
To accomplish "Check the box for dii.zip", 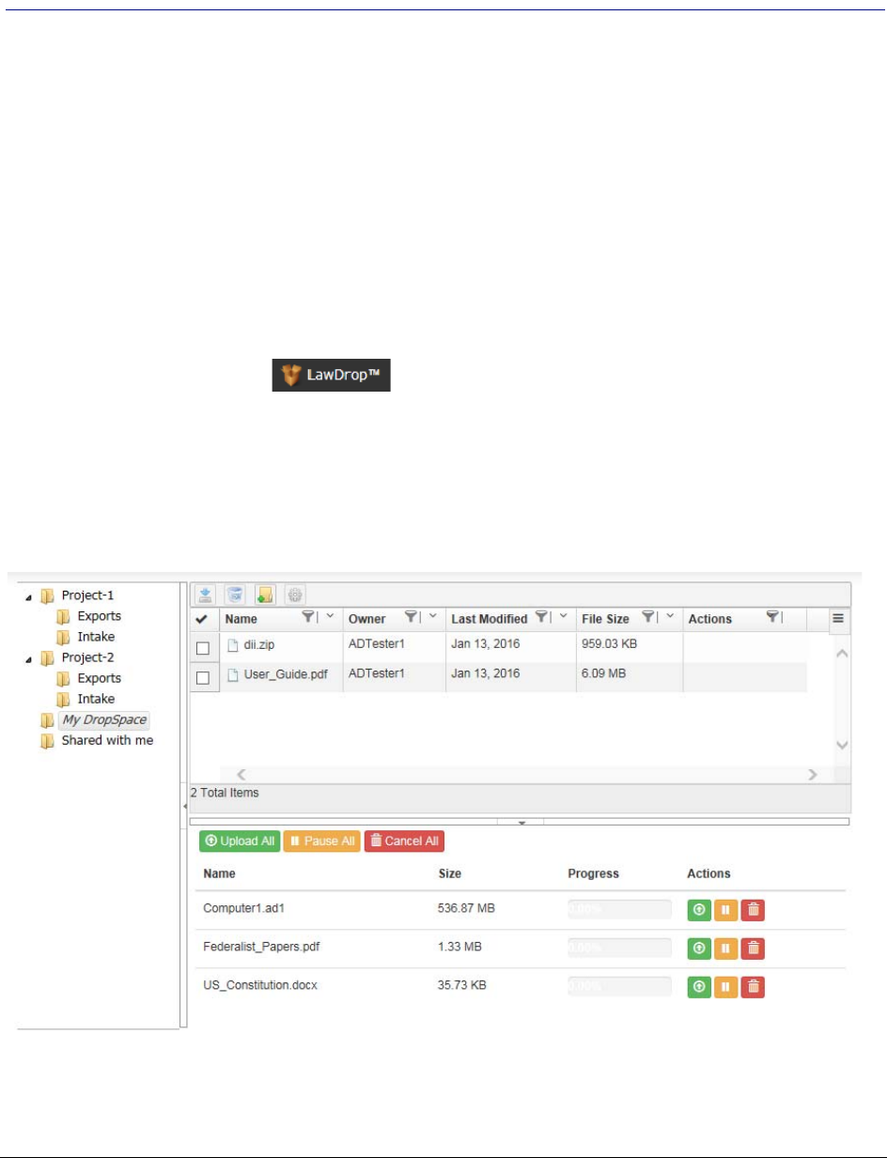I will coord(203,647).
